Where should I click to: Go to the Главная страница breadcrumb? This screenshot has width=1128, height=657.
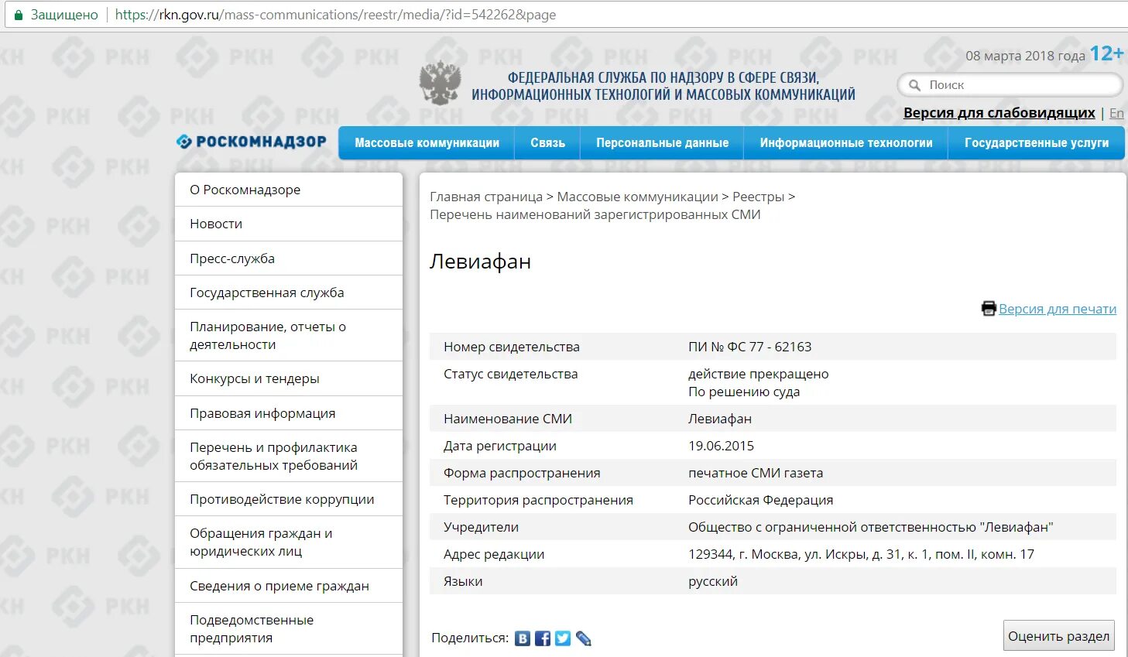[486, 197]
